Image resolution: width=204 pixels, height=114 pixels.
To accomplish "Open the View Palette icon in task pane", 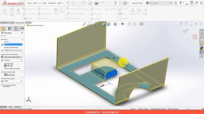I will (202, 44).
